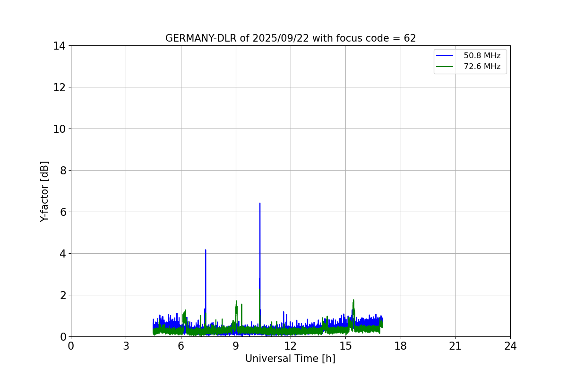Click the plot title GERMANY-DLR of 2025/09/22
Image resolution: width=567 pixels, height=378 pixels.
(x=291, y=38)
